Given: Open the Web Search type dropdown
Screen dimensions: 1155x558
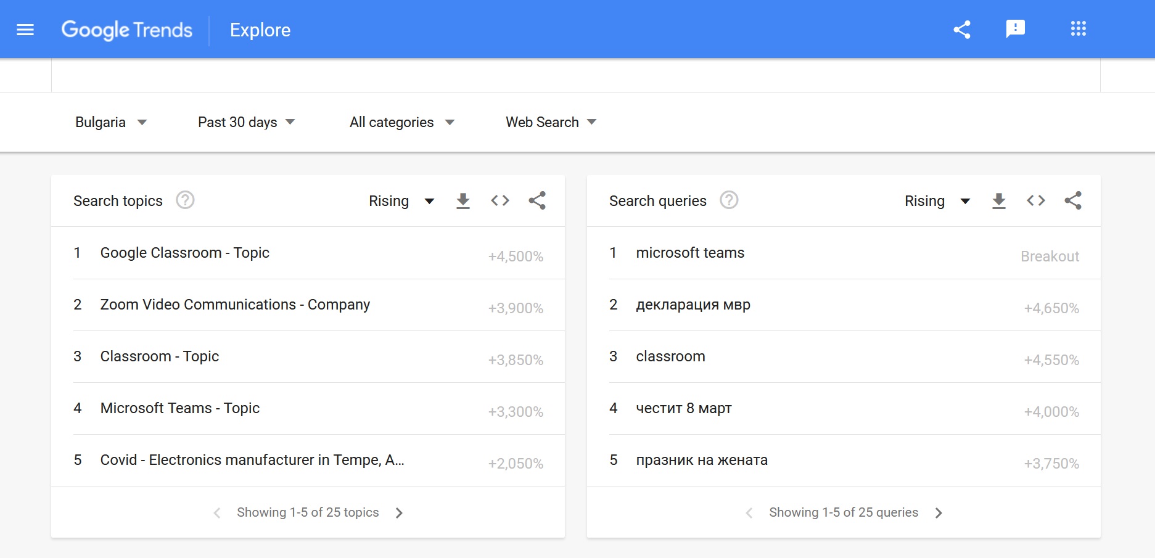Looking at the screenshot, I should [551, 122].
